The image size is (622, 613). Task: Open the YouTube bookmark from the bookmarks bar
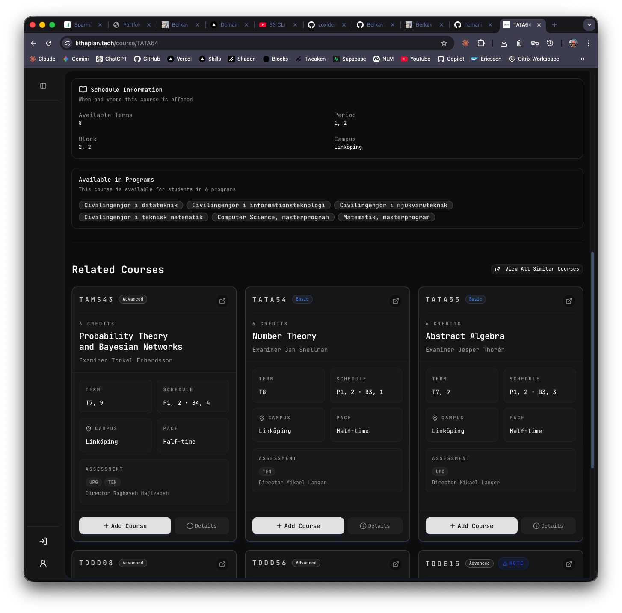pos(415,59)
